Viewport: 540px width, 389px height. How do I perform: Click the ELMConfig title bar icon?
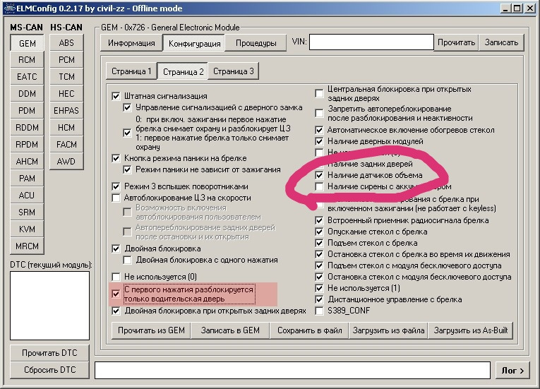(8, 8)
